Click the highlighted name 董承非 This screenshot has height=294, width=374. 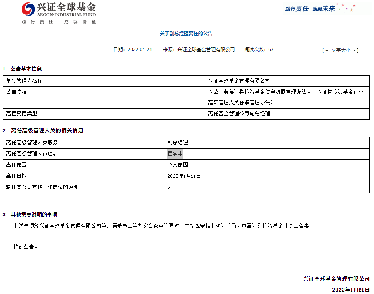pos(175,154)
